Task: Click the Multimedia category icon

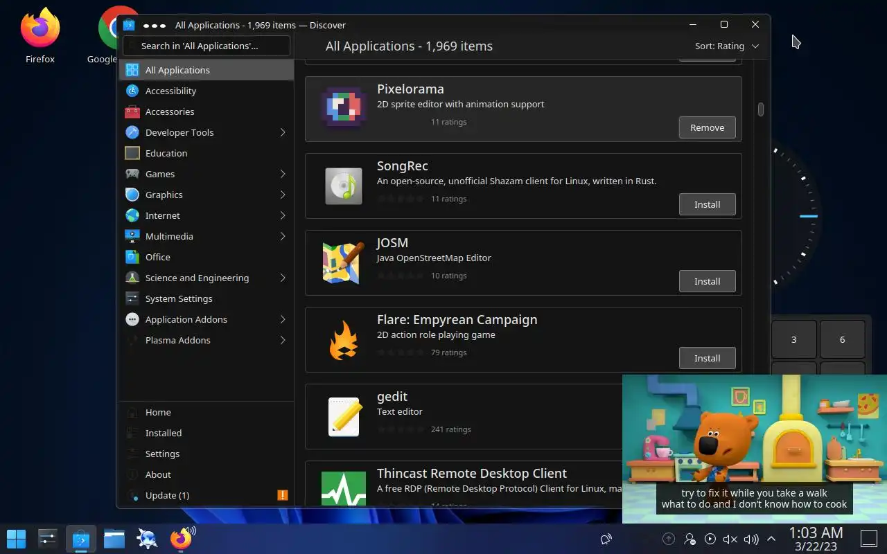Action: 132,236
